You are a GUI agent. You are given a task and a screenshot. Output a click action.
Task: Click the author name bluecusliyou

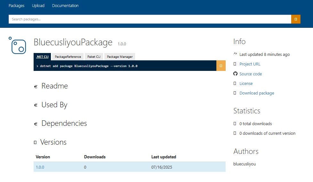pyautogui.click(x=245, y=164)
